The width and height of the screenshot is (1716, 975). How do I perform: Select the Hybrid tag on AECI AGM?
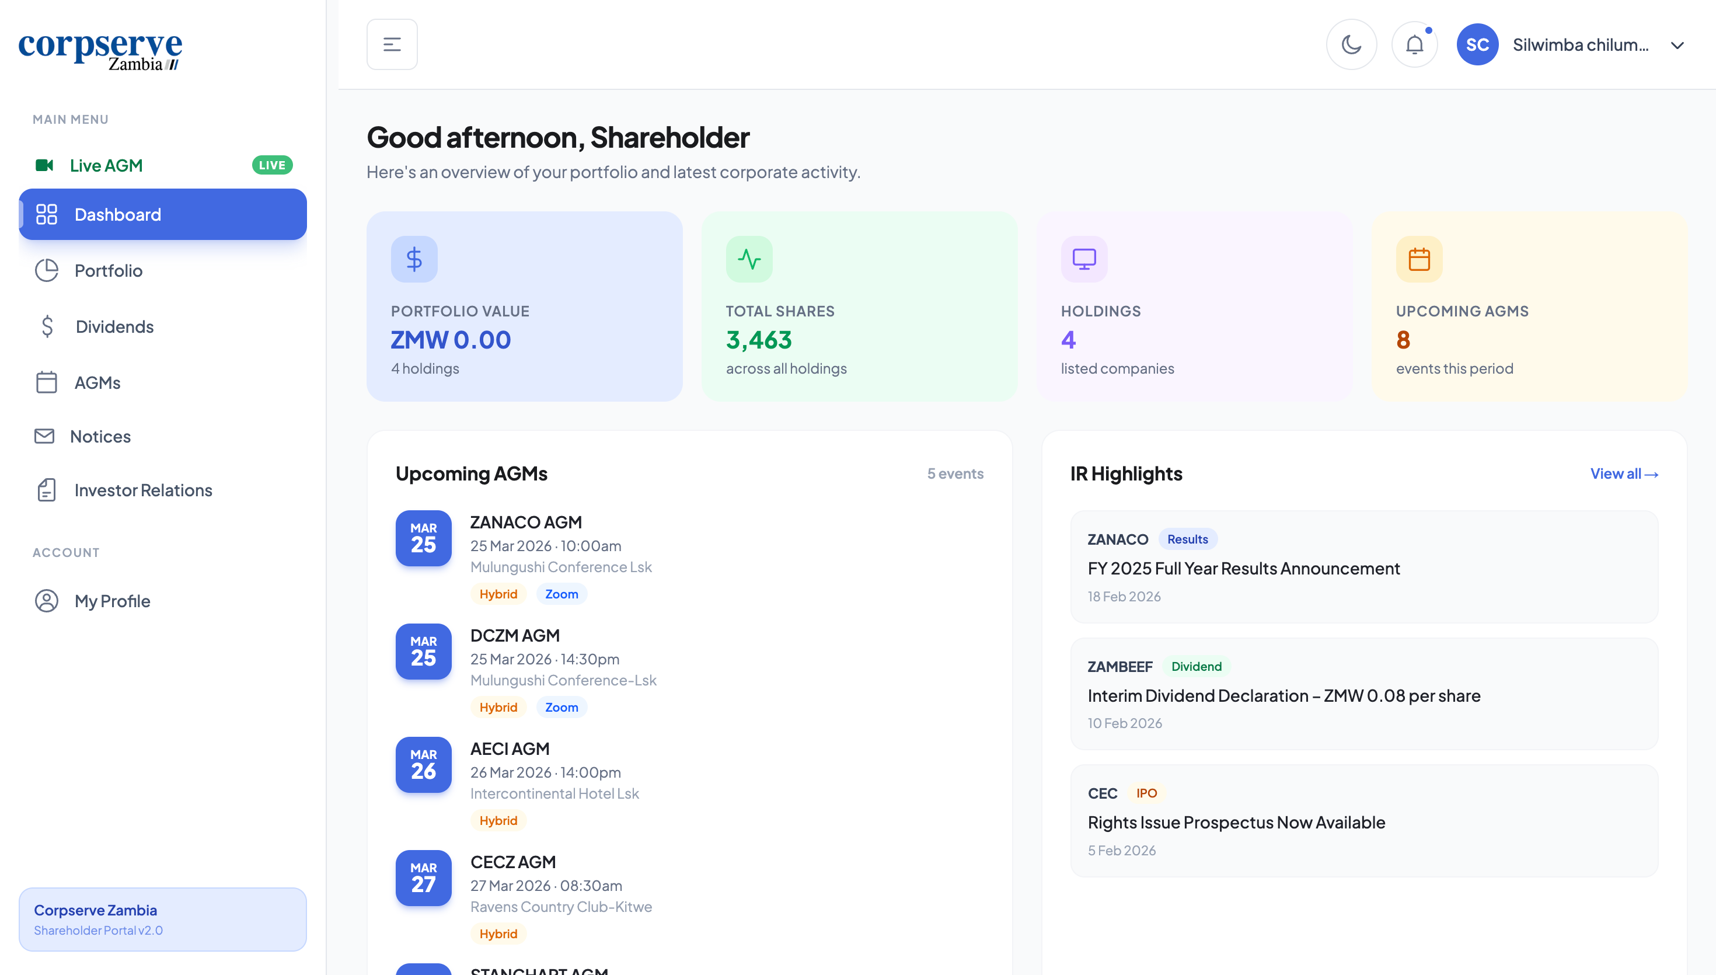point(498,820)
